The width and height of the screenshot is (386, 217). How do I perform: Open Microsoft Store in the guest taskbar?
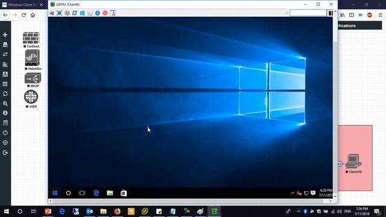(124, 193)
